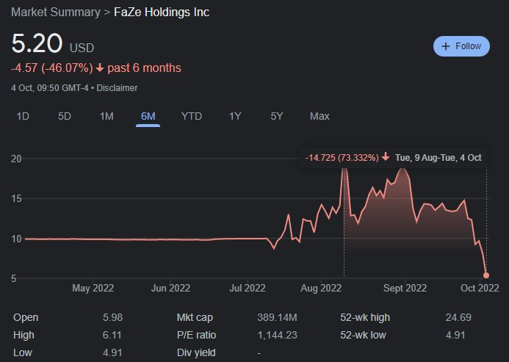The width and height of the screenshot is (509, 362).
Task: Click the 52-wk low label
Action: (363, 335)
